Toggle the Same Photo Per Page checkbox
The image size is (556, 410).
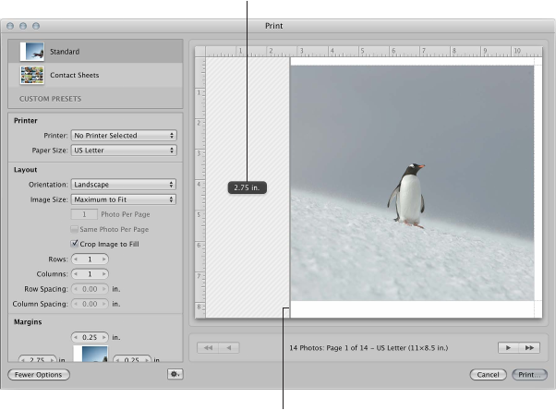click(75, 229)
